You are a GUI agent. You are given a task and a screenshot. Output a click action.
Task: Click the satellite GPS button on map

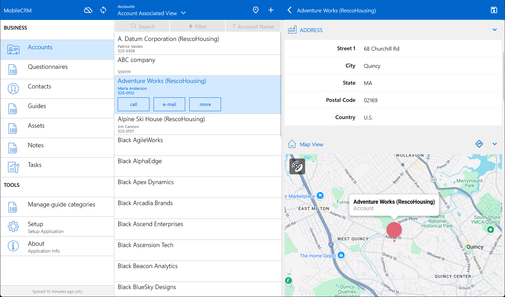pos(297,167)
